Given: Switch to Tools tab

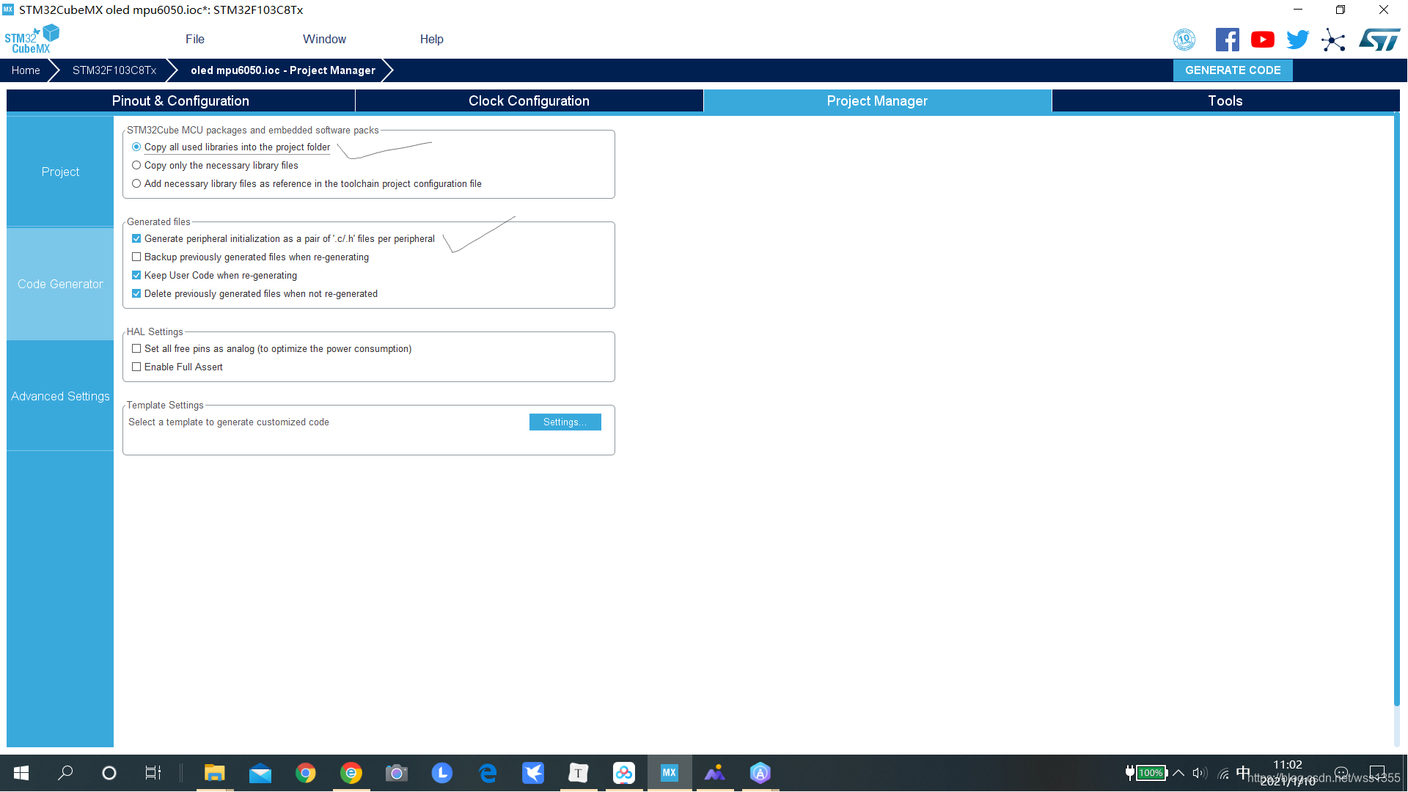Looking at the screenshot, I should [1224, 100].
